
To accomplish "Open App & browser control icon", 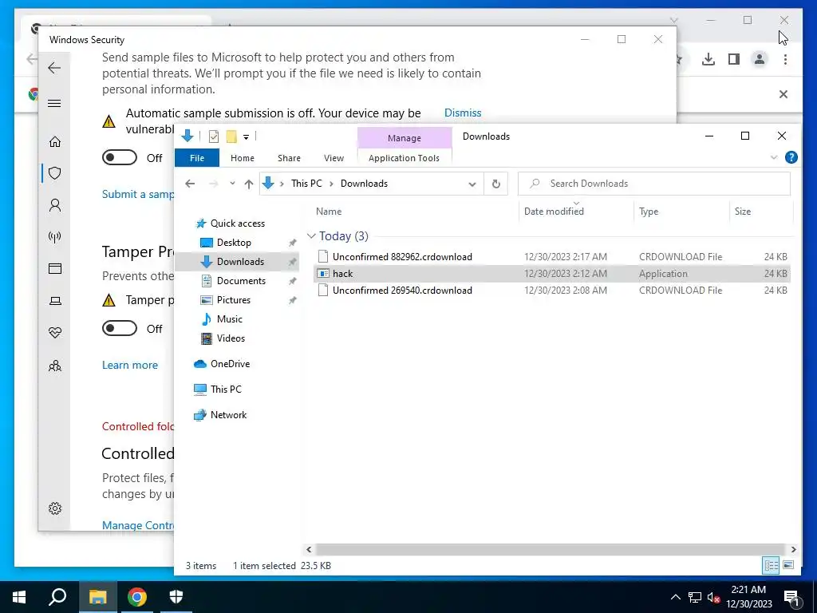I will point(55,268).
